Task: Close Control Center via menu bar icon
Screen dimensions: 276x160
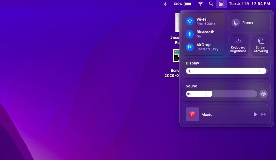Action: tap(221, 4)
